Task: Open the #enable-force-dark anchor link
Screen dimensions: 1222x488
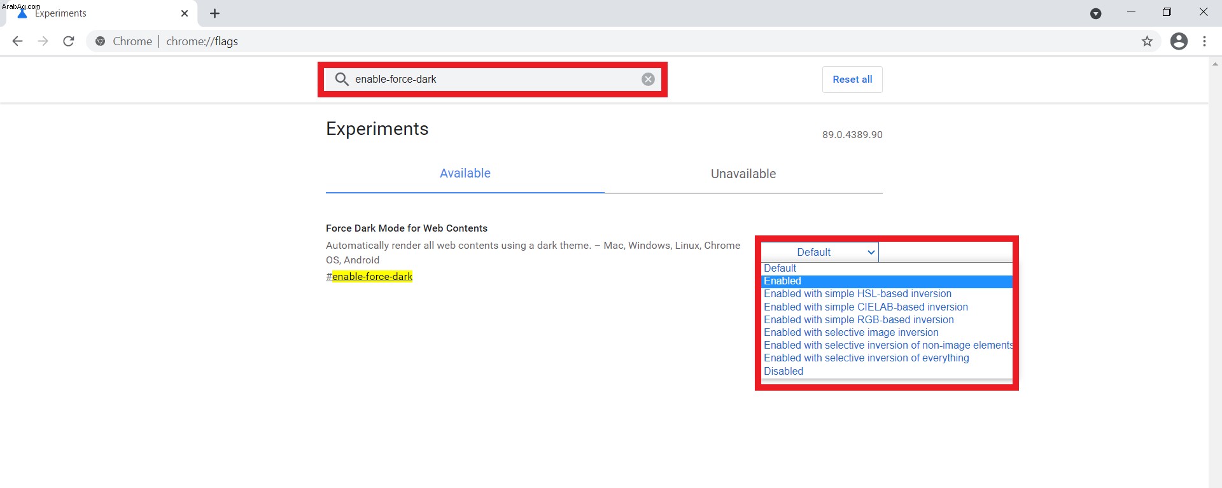Action: (x=369, y=277)
